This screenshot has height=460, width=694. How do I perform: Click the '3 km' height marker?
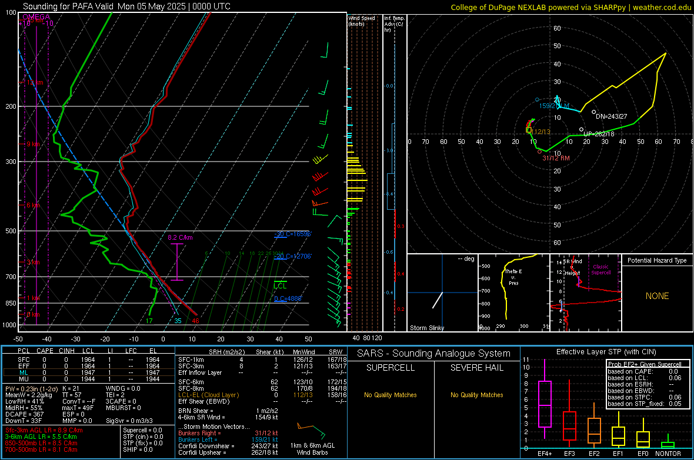pos(34,262)
